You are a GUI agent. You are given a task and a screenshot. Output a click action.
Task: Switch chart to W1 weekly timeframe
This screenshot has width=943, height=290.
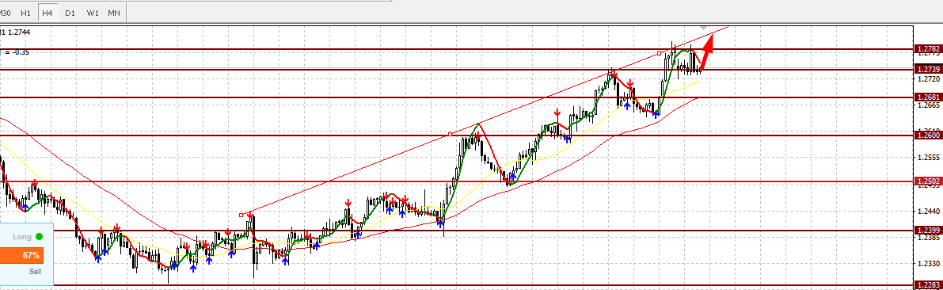pos(93,13)
